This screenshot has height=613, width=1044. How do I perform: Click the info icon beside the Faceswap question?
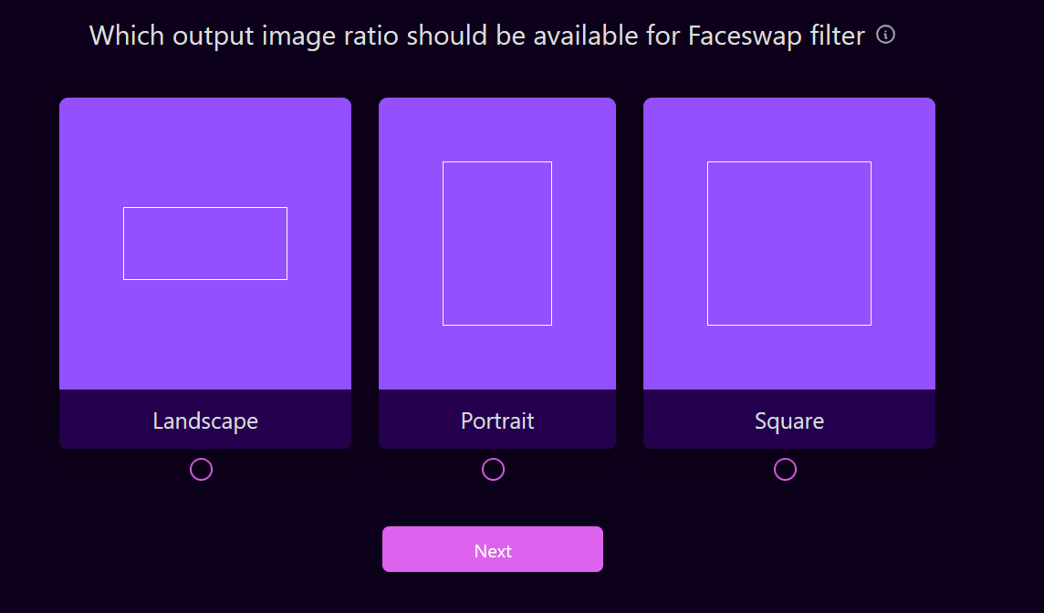(x=885, y=35)
